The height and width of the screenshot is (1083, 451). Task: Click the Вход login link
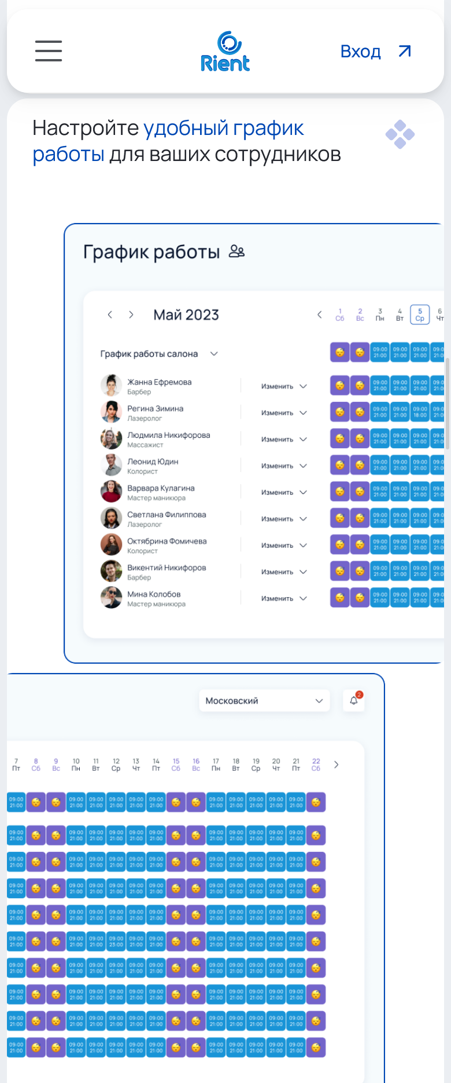click(375, 52)
